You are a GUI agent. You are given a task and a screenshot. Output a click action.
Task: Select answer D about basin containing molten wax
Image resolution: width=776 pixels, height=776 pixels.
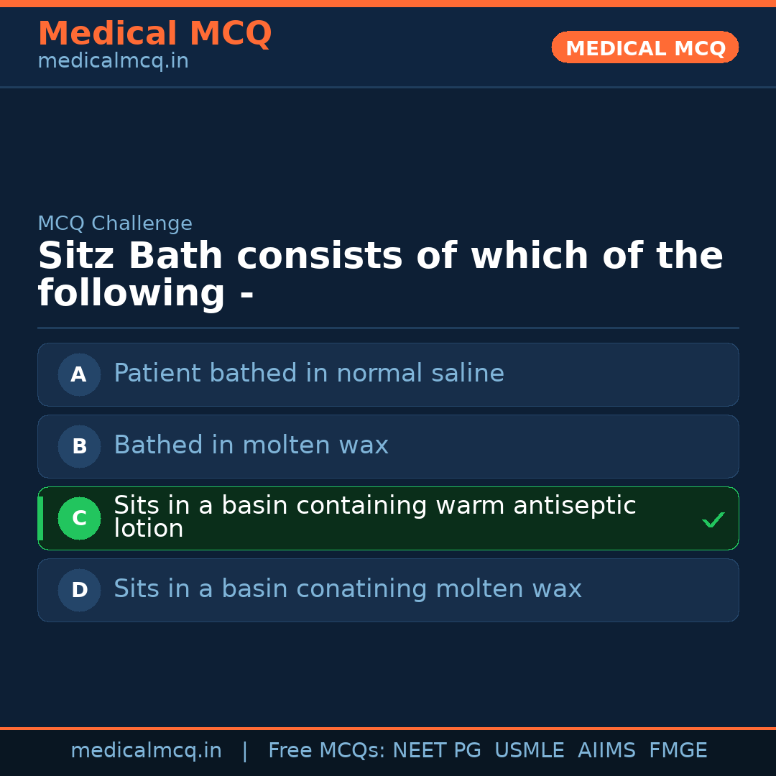(388, 590)
